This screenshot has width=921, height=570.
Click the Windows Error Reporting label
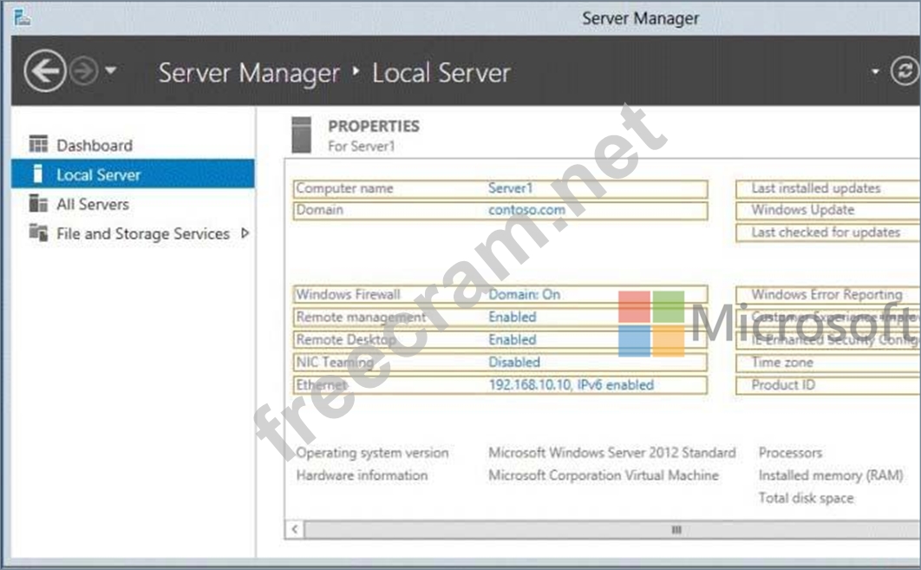[x=827, y=294]
